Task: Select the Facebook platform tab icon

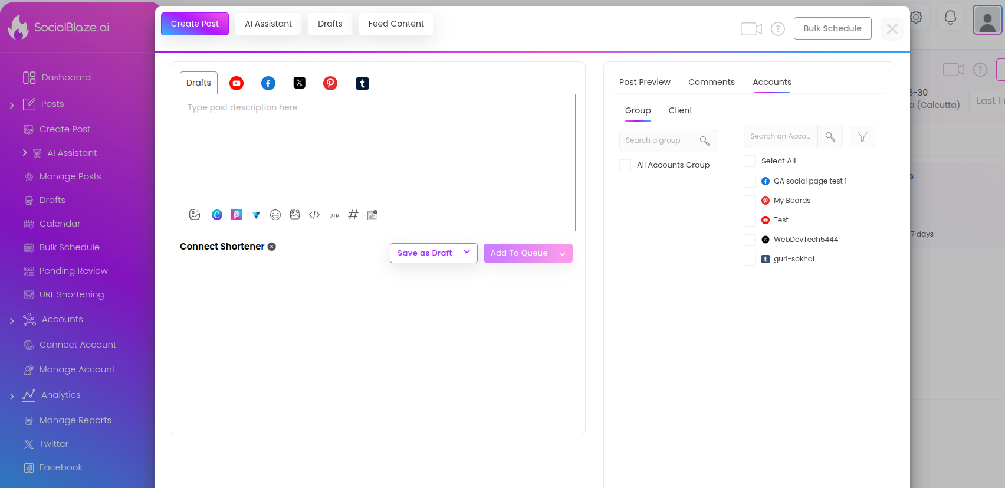Action: point(268,83)
